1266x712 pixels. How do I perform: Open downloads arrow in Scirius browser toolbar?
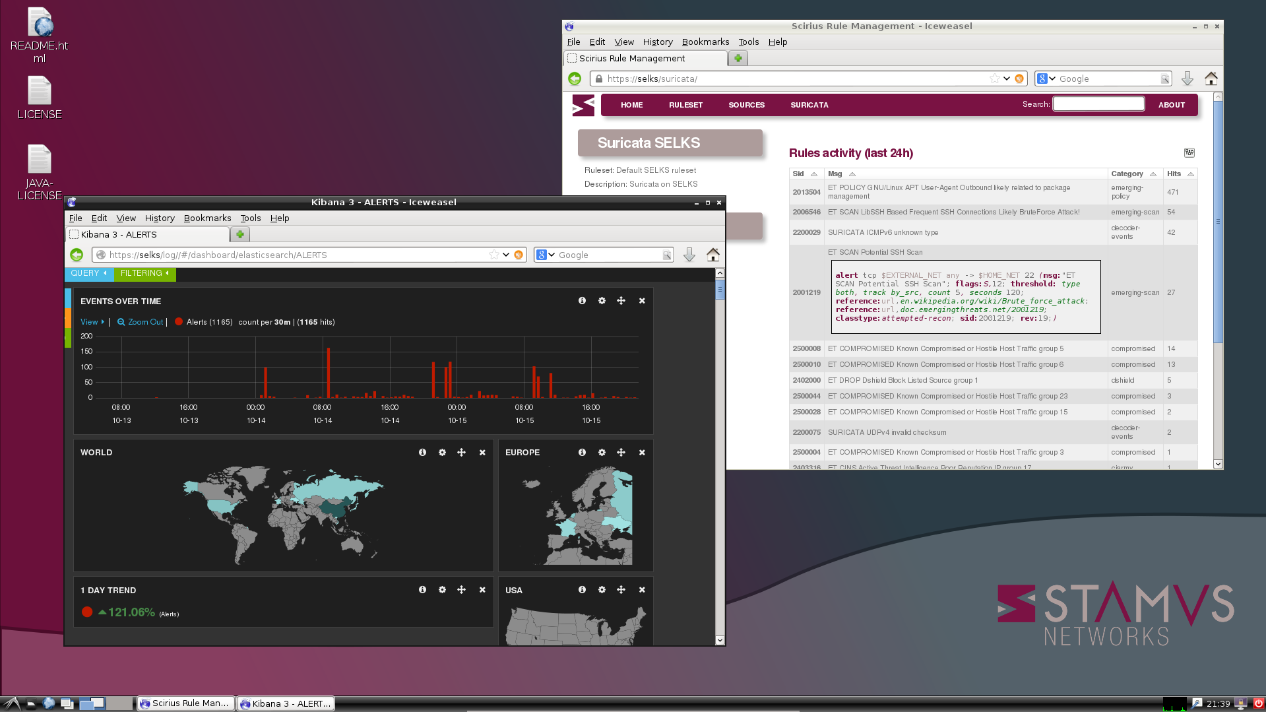[x=1187, y=79]
